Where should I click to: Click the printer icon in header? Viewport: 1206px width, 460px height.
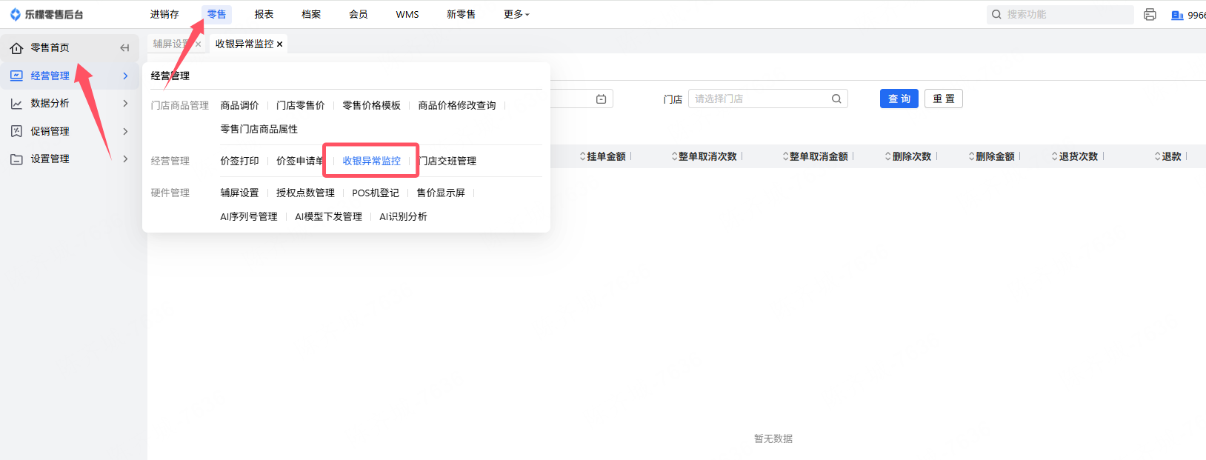click(1150, 14)
